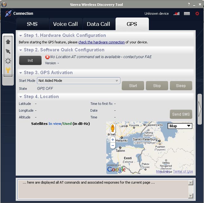The width and height of the screenshot is (204, 203).
Task: Open the Start Mode dropdown
Action: point(117,81)
